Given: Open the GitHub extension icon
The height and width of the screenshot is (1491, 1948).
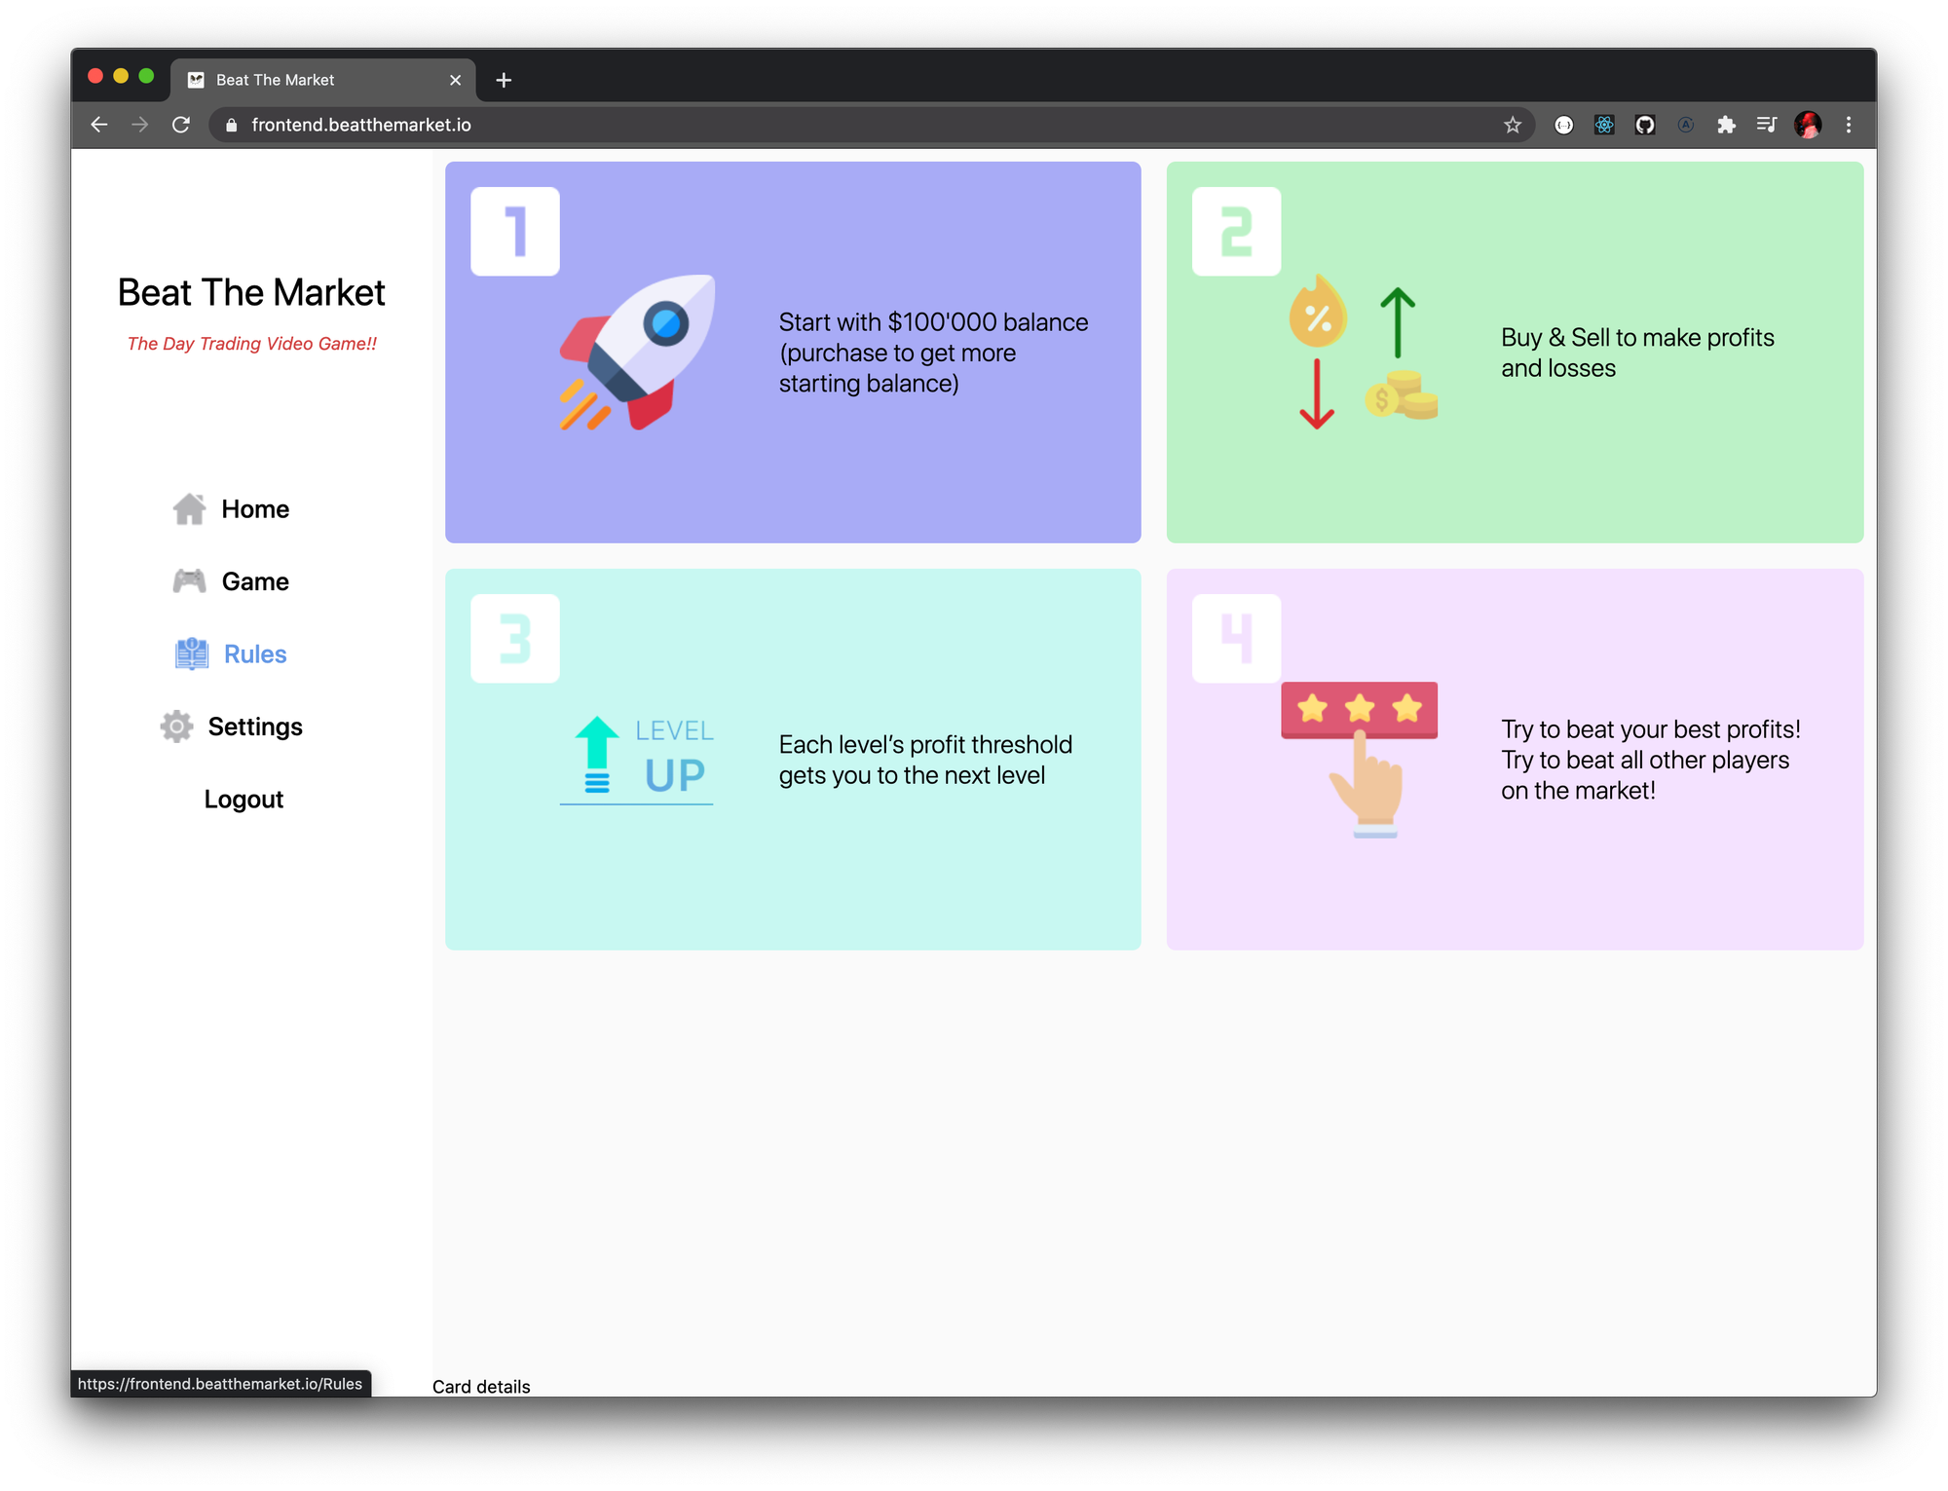Looking at the screenshot, I should tap(1645, 125).
